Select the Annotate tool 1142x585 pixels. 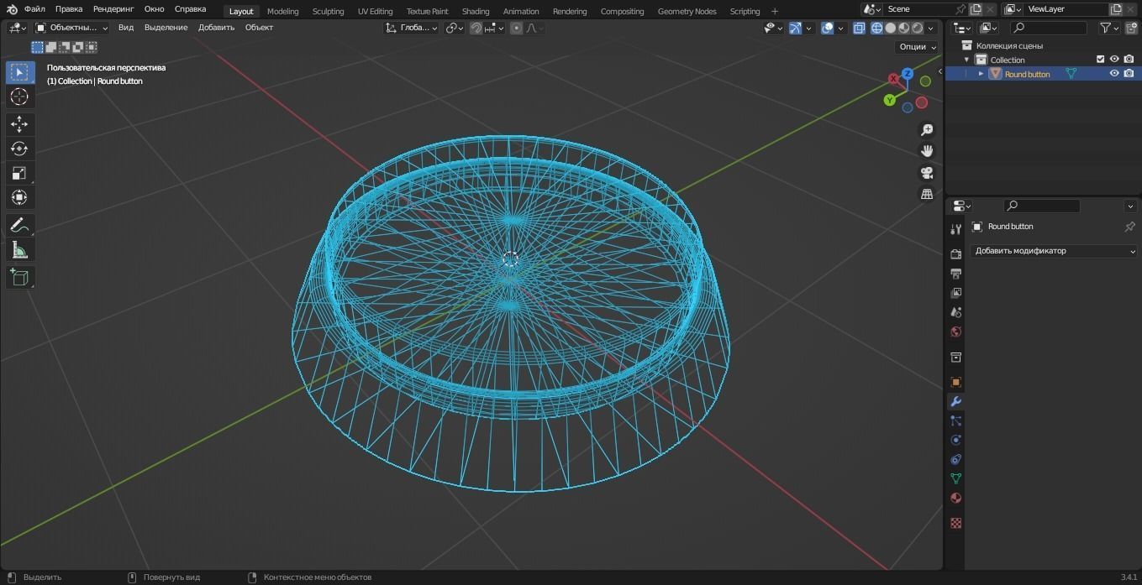pyautogui.click(x=19, y=224)
